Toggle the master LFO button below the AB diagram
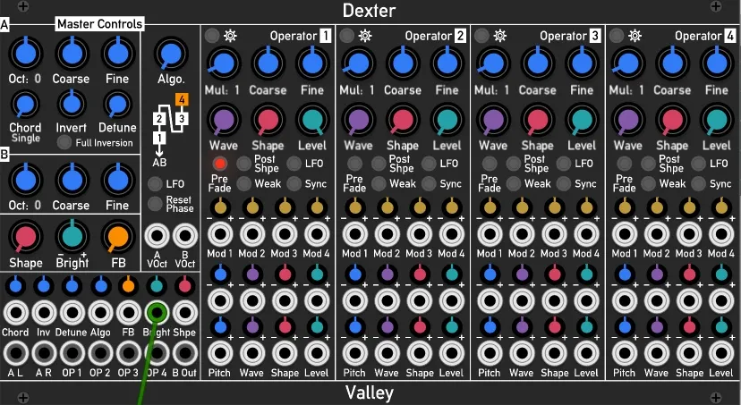The image size is (741, 405). click(x=155, y=184)
